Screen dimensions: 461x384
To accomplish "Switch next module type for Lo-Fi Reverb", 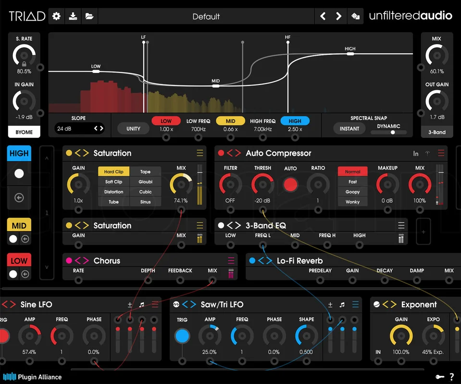I will [x=269, y=261].
